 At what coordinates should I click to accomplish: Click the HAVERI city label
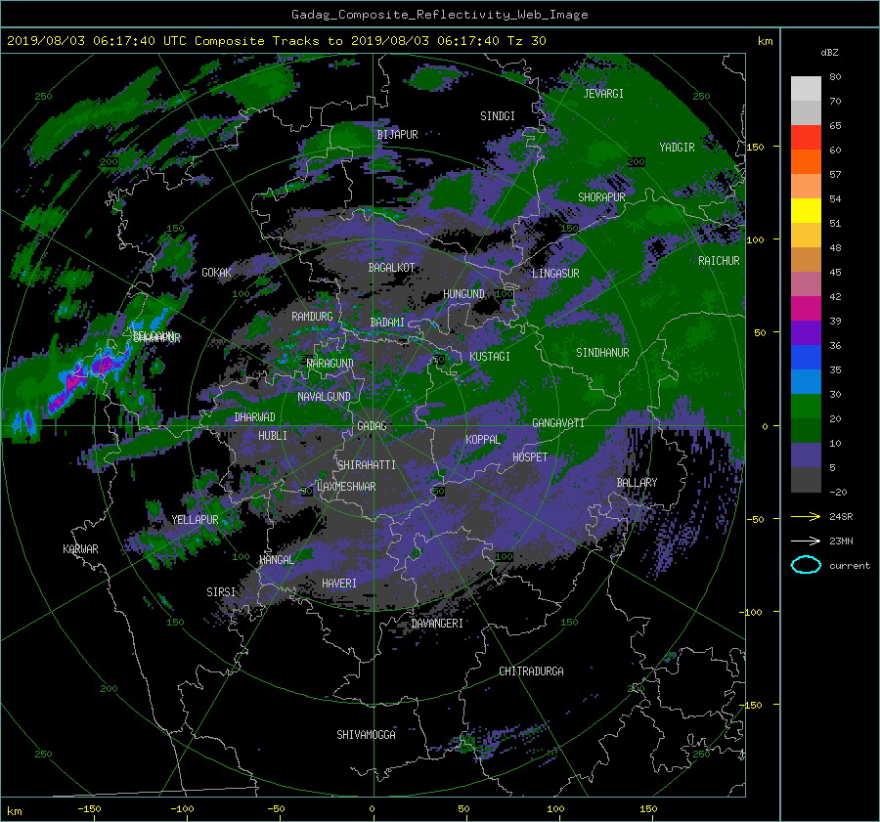[x=339, y=584]
